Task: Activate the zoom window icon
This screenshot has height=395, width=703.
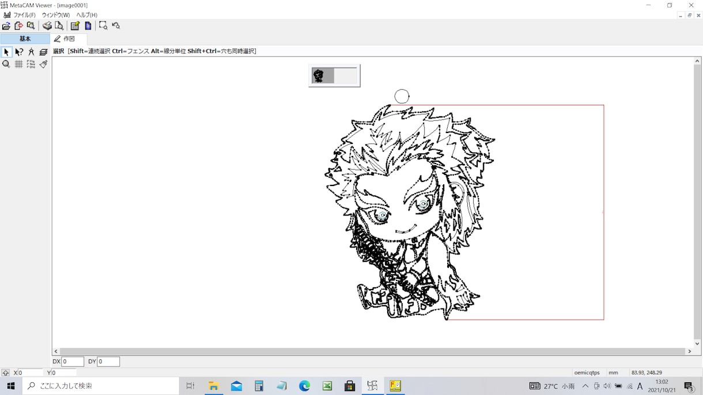Action: (x=103, y=26)
